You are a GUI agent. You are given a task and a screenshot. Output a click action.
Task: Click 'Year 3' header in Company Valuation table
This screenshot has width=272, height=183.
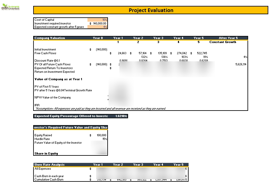click(158, 38)
